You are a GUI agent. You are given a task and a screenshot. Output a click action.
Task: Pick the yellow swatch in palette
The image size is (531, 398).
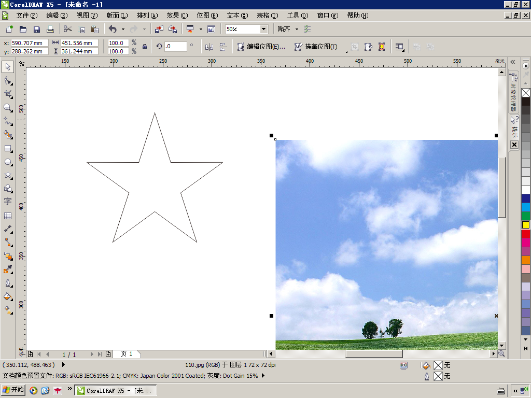tap(526, 225)
